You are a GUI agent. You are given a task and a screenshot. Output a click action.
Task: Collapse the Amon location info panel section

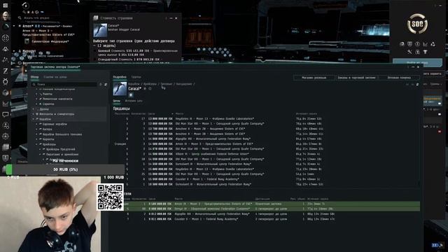point(14,26)
